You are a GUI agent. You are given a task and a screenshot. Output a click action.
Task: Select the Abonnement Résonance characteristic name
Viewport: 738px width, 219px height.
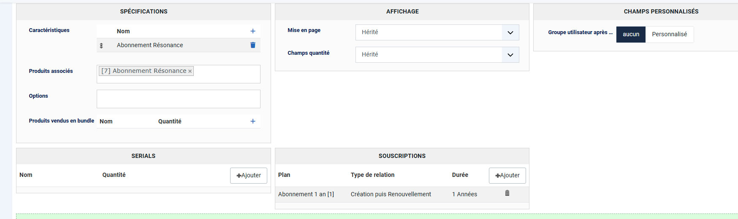point(150,45)
